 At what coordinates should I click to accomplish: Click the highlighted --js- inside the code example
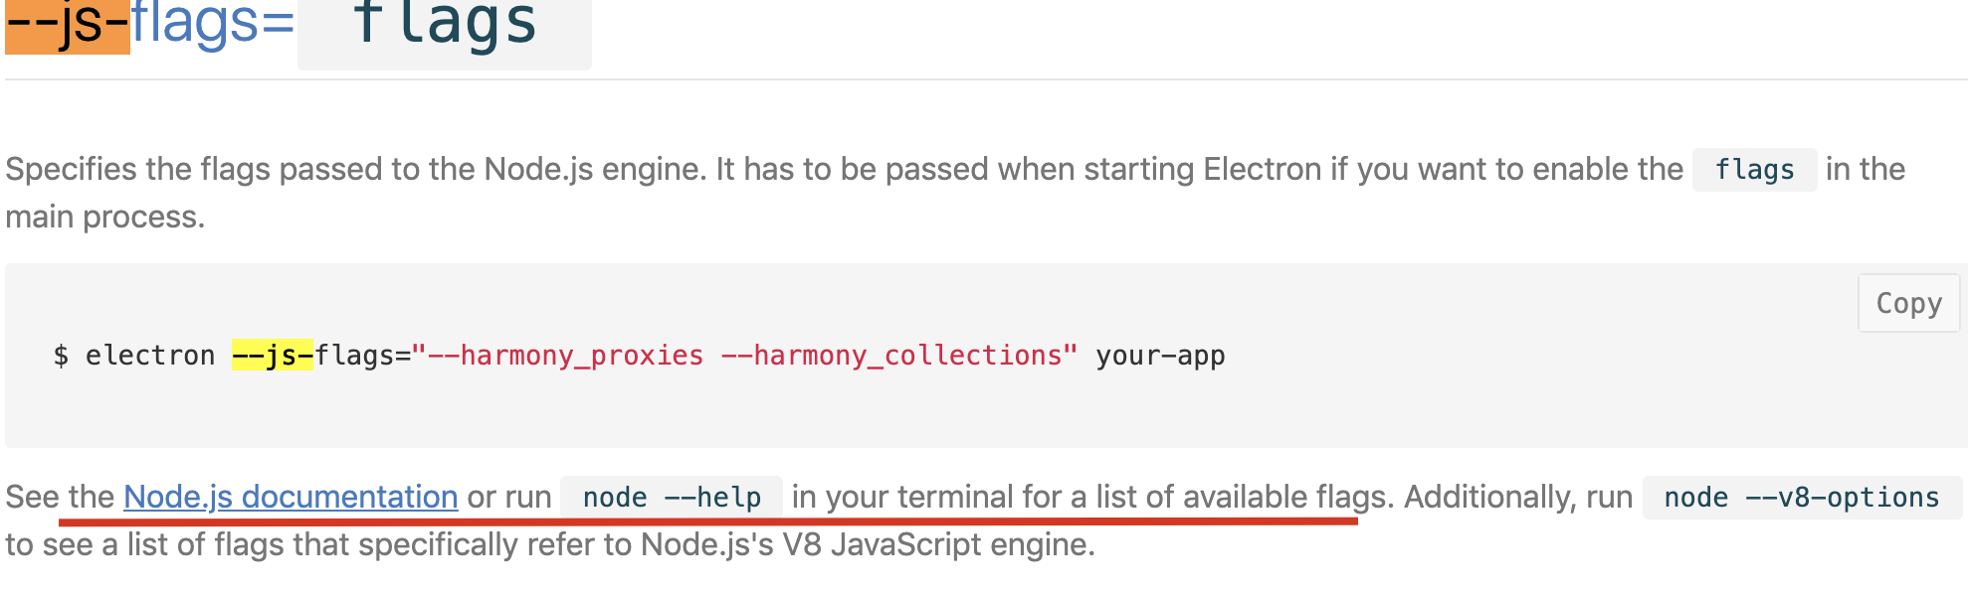pos(272,355)
